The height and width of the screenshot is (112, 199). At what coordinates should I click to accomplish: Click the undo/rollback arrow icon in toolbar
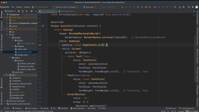175,7
